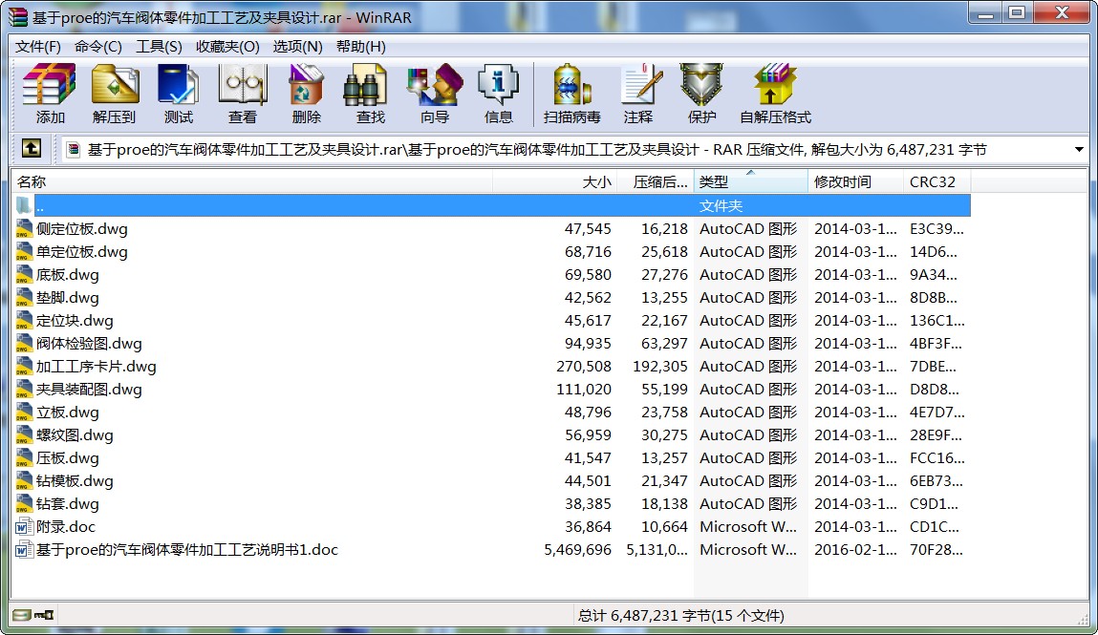This screenshot has height=635, width=1098.
Task: Sort files by 类型 column header
Action: [751, 181]
